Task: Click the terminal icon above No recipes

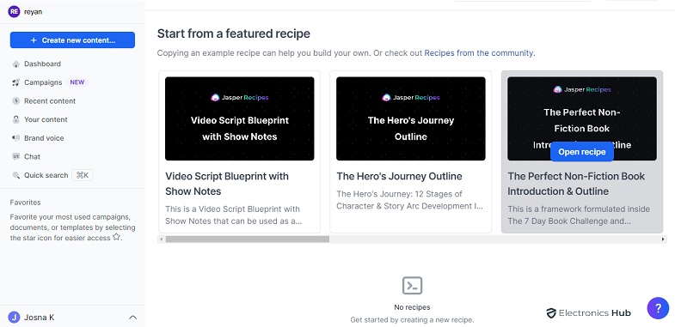Action: click(412, 285)
